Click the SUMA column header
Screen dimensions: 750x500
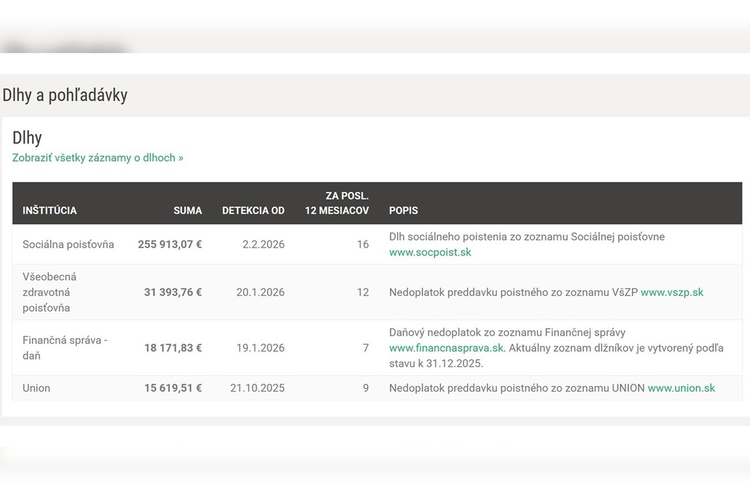pyautogui.click(x=187, y=211)
